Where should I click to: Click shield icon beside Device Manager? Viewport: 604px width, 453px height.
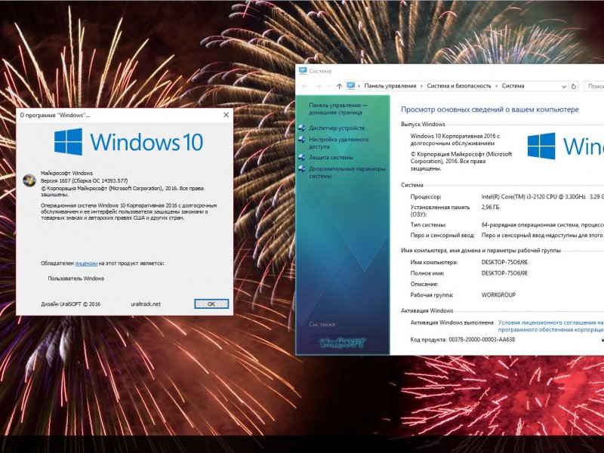[x=302, y=128]
